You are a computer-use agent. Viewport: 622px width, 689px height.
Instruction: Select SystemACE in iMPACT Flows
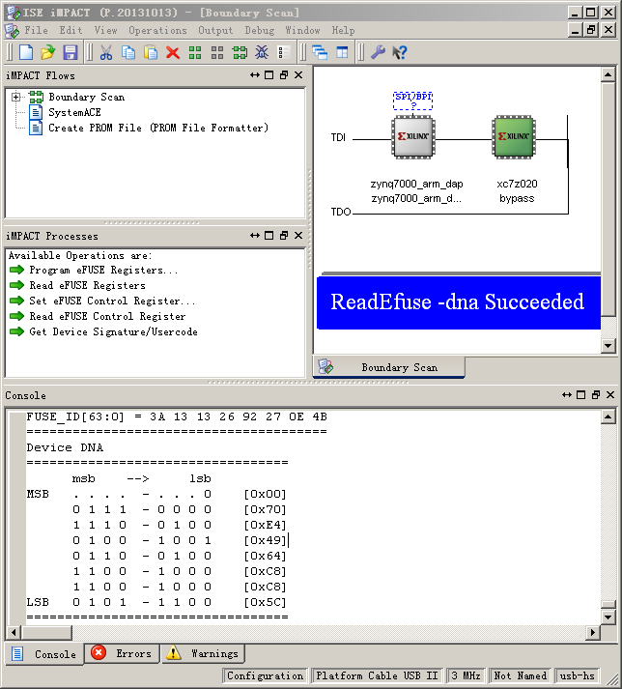[x=74, y=112]
